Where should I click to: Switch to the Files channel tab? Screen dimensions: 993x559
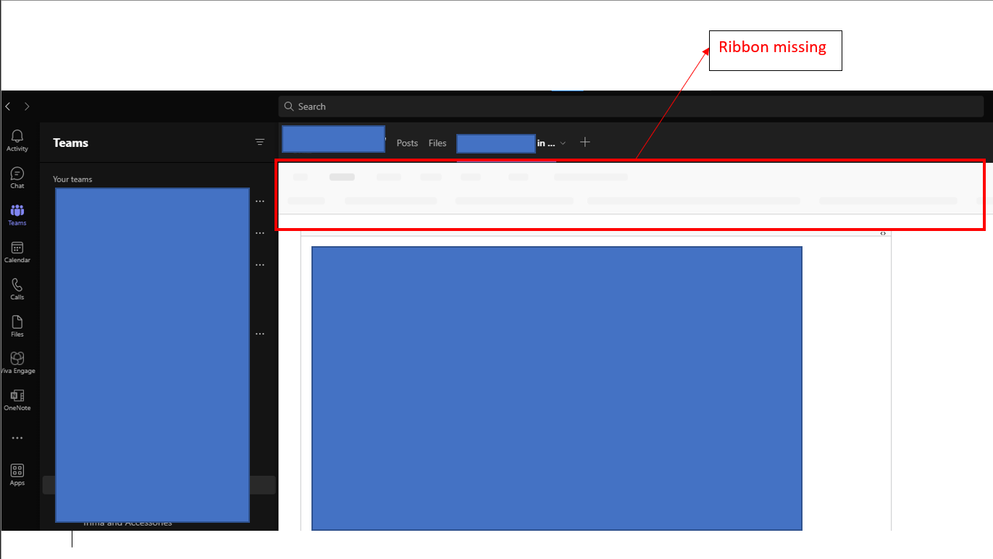(437, 143)
